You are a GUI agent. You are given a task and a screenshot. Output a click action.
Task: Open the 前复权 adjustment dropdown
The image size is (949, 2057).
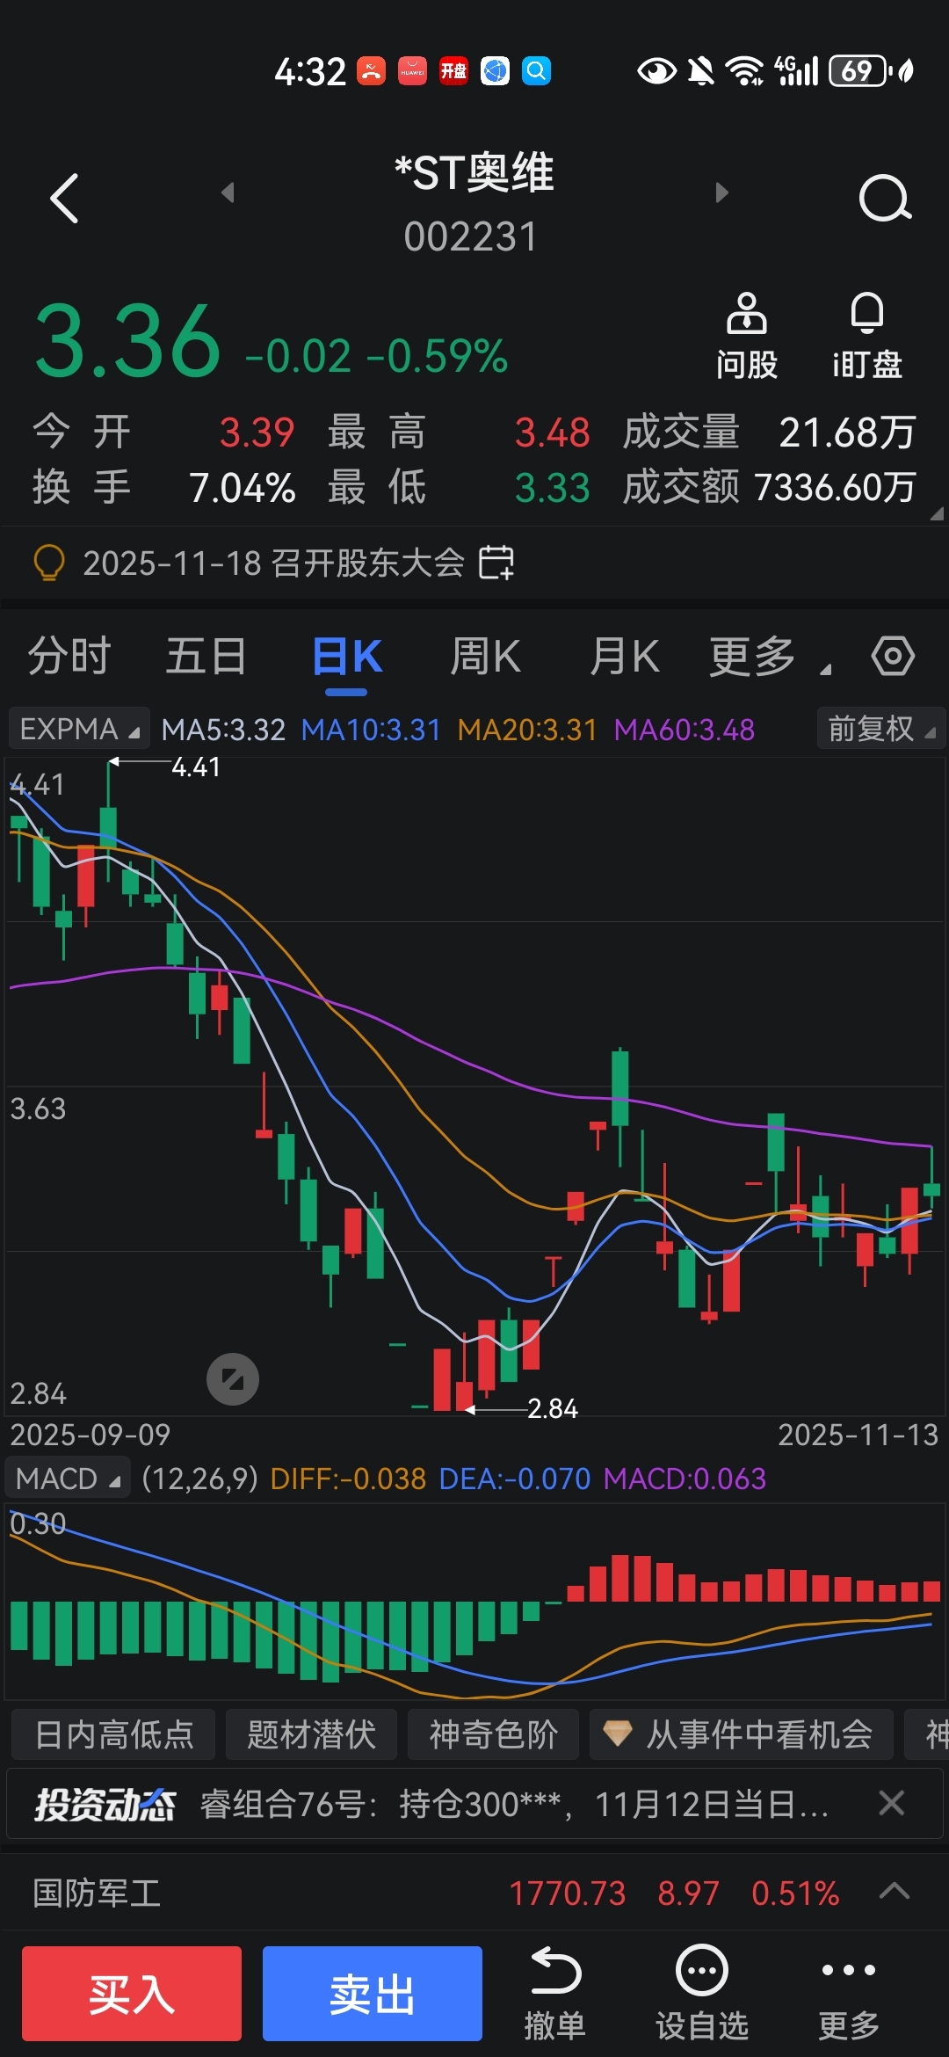tap(880, 729)
